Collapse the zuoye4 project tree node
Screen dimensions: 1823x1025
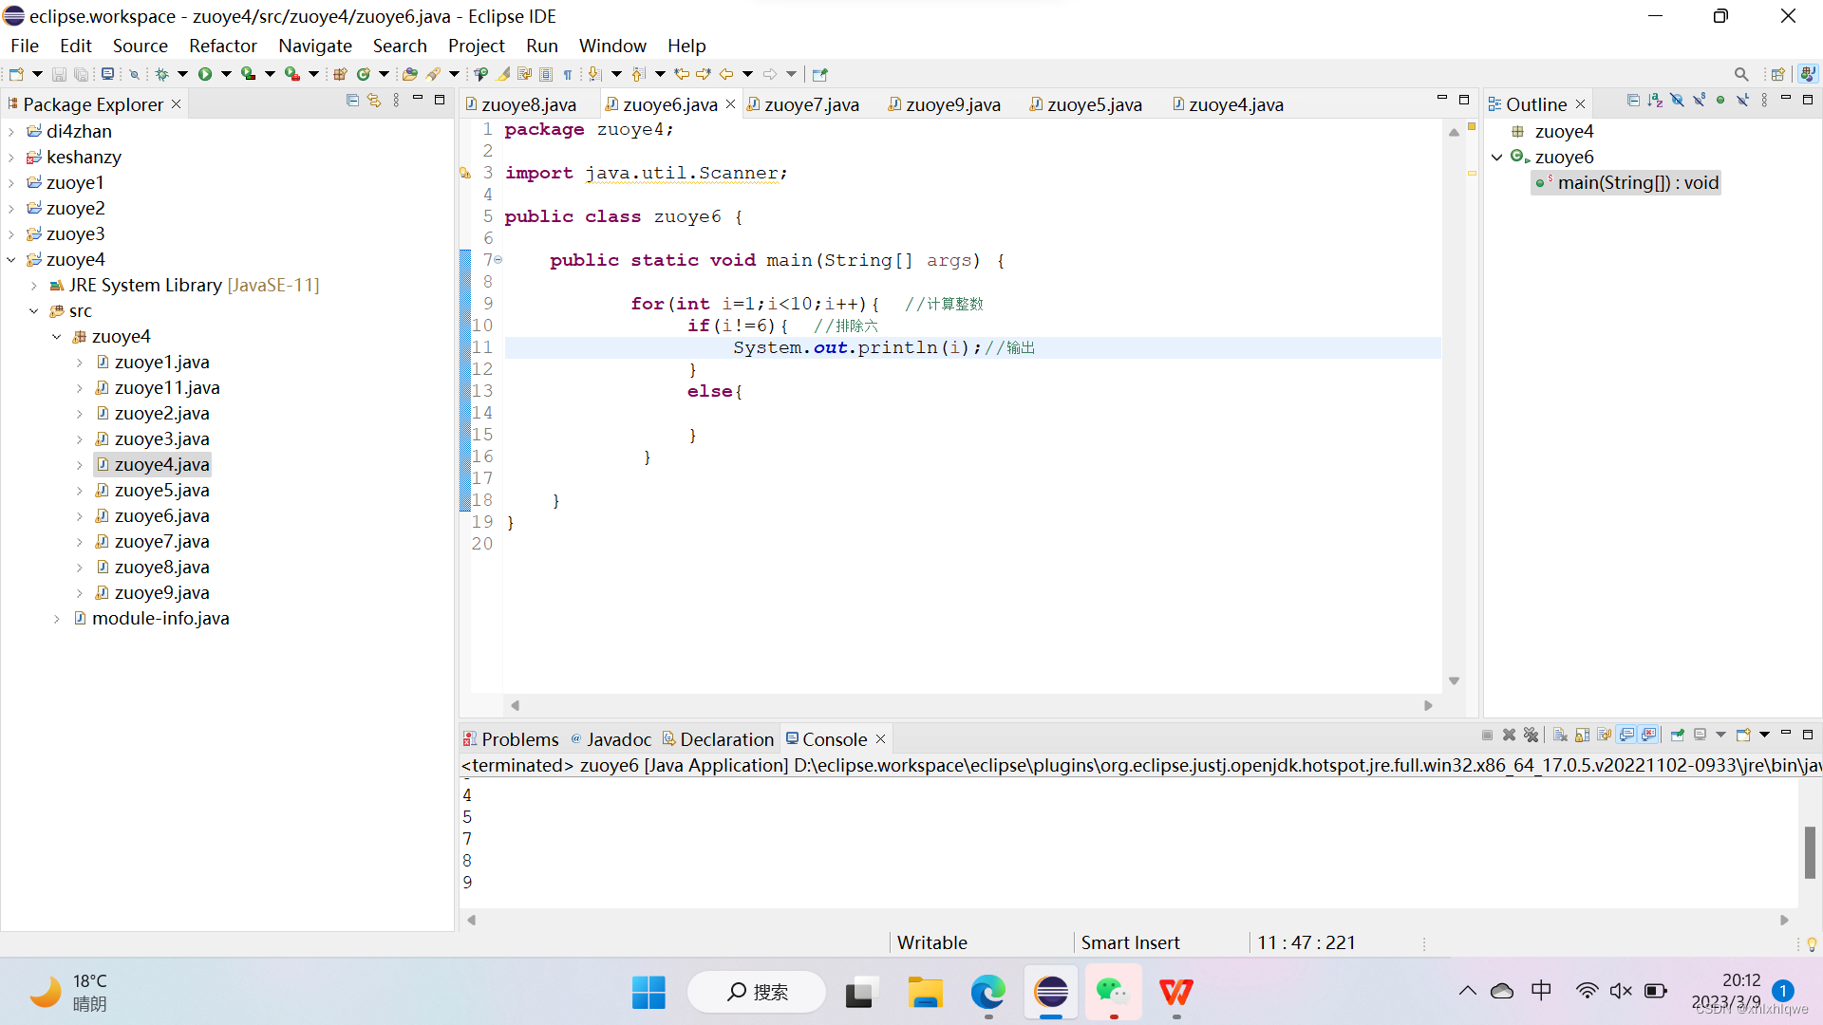[11, 259]
